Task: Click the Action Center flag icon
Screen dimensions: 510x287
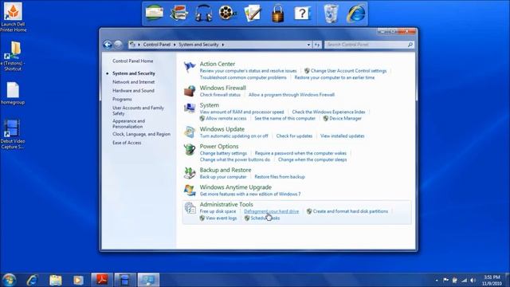Action: tap(190, 67)
